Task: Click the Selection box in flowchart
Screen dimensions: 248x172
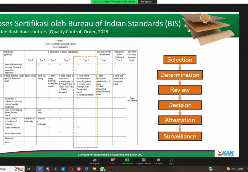Action: point(180,59)
